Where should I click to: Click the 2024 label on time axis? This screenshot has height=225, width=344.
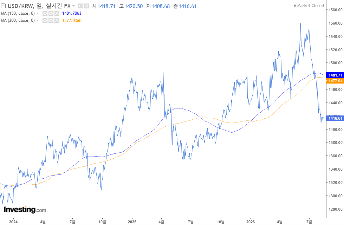[x=13, y=222]
